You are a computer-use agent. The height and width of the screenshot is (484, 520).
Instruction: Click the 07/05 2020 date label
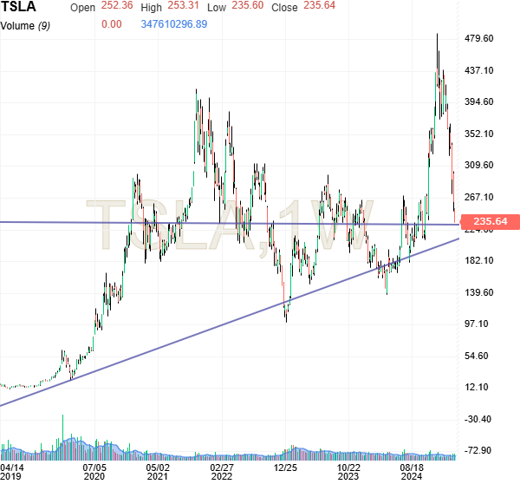(x=94, y=471)
